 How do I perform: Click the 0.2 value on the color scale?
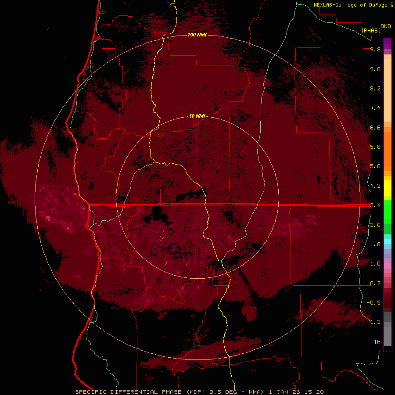375,284
